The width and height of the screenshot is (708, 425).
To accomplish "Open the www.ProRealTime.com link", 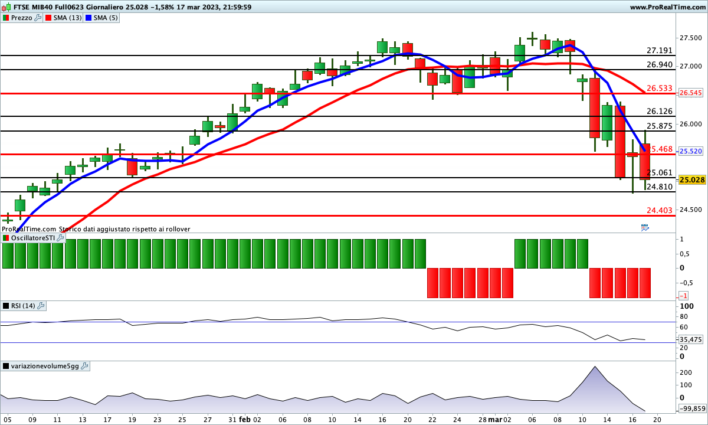I will tap(667, 7).
